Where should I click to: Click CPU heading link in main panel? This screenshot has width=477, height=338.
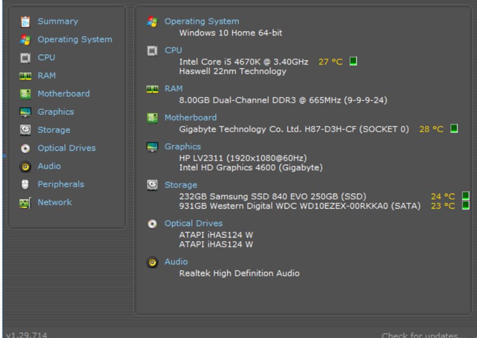[173, 51]
